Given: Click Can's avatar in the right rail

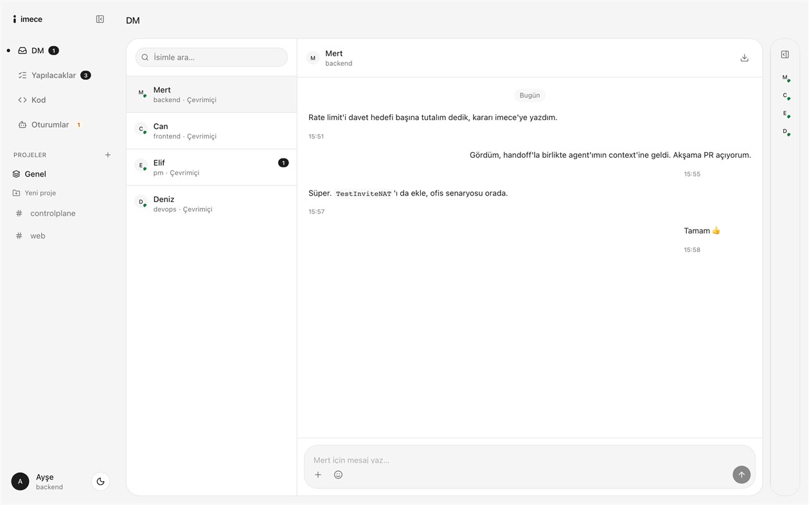Looking at the screenshot, I should (x=785, y=96).
